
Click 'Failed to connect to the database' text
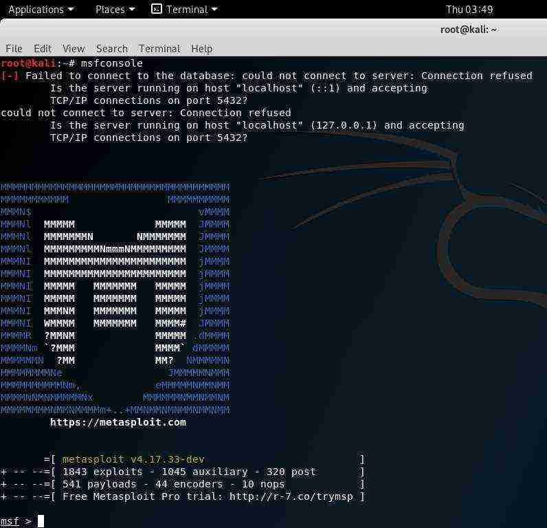click(x=127, y=76)
